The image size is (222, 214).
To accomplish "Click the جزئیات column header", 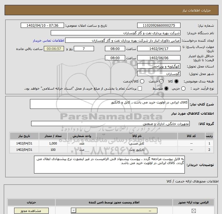I will point(31,203).
